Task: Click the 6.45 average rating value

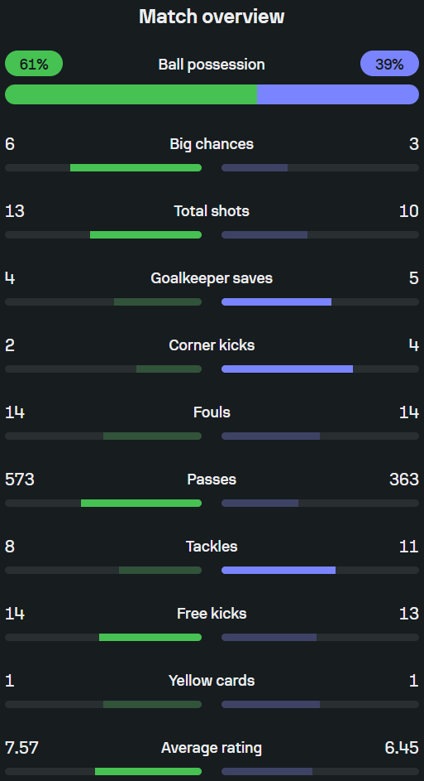Action: pyautogui.click(x=402, y=748)
